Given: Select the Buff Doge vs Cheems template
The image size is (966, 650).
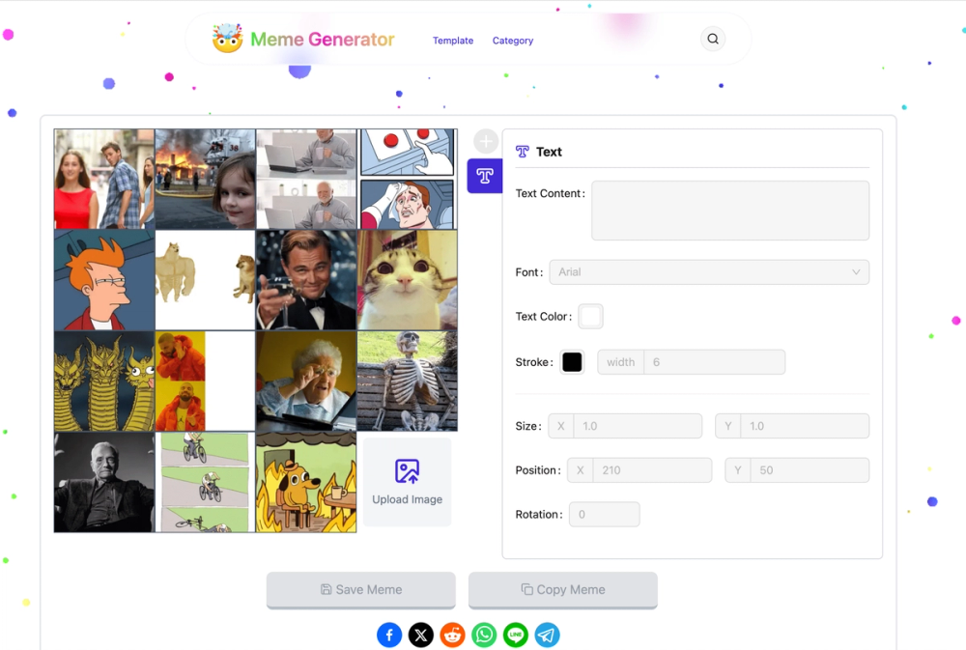Looking at the screenshot, I should click(205, 280).
